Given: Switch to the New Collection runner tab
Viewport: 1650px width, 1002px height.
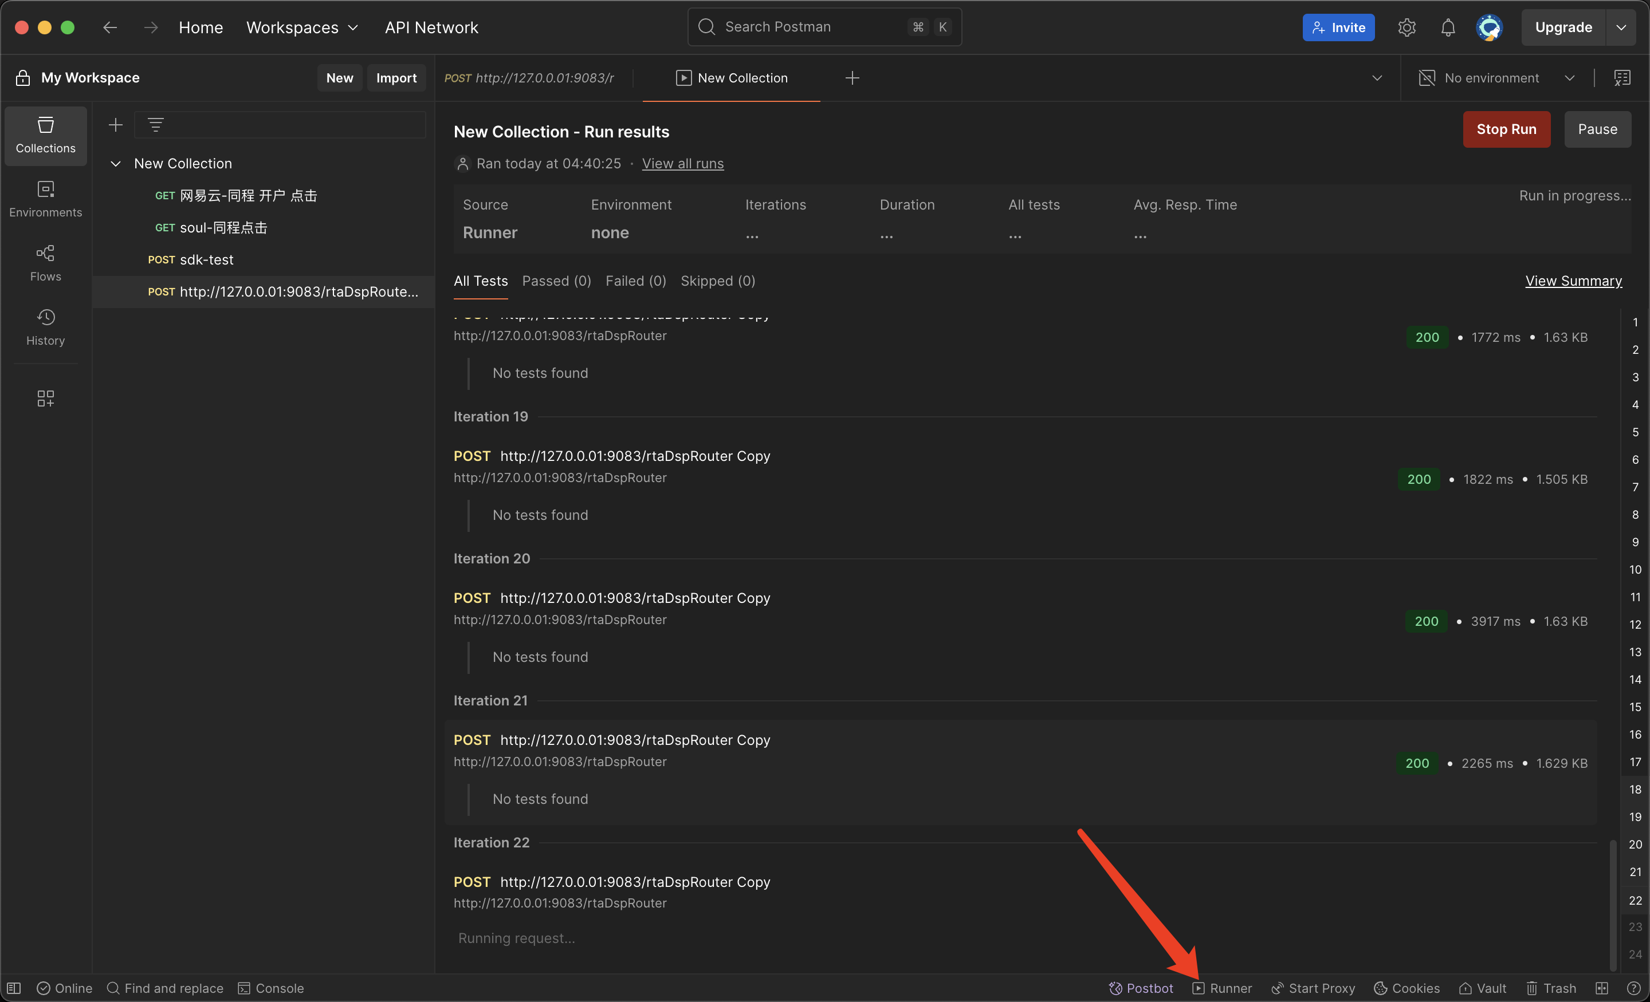Looking at the screenshot, I should tap(731, 78).
